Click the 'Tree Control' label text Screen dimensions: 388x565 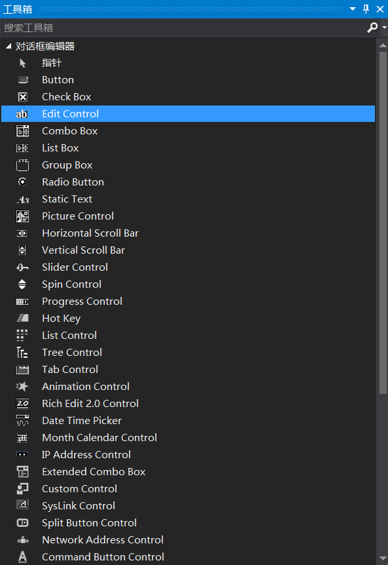click(x=72, y=353)
